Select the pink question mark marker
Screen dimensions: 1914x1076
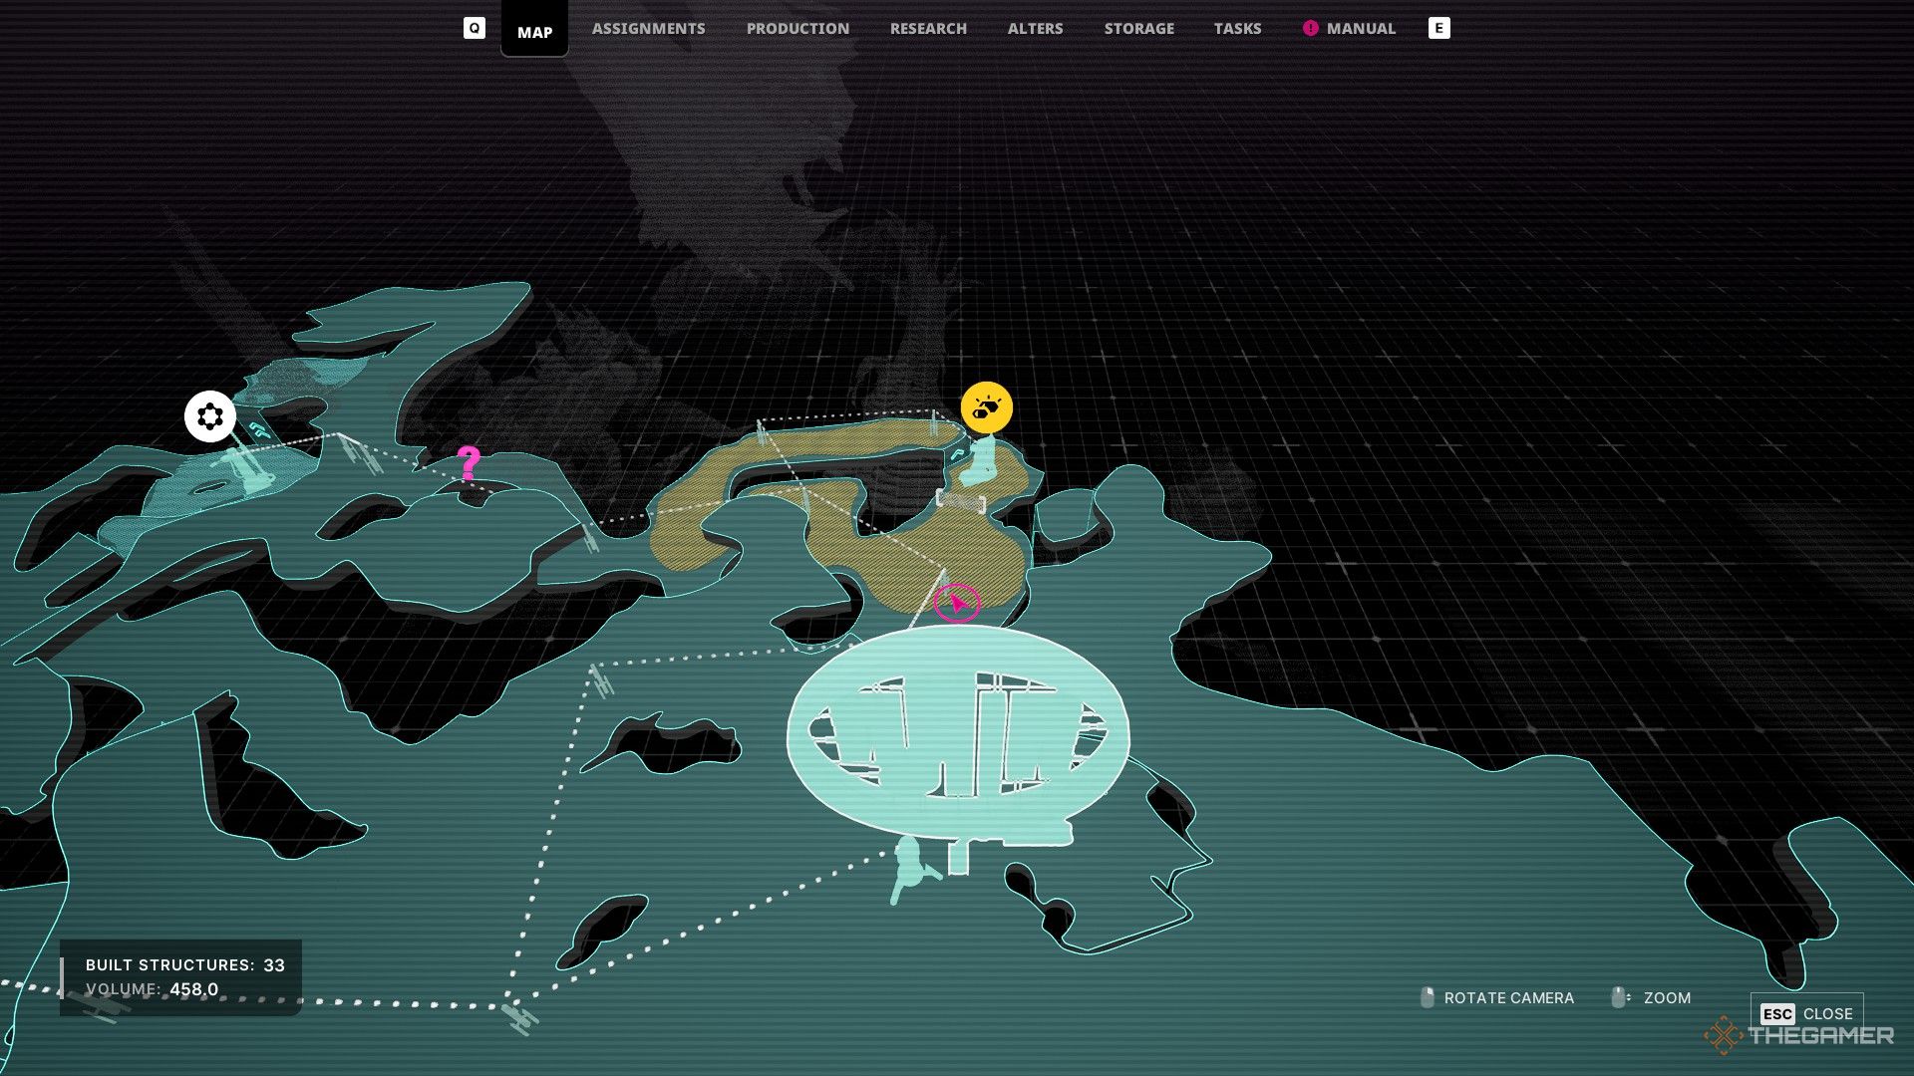(x=469, y=462)
